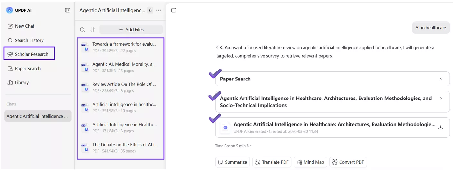Click the sort files arrows icon
467x170 pixels.
pos(93,29)
